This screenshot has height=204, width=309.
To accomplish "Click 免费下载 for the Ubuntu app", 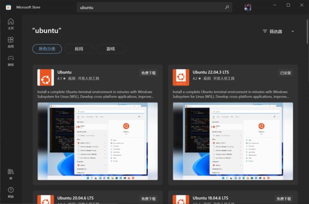I will pos(148,73).
